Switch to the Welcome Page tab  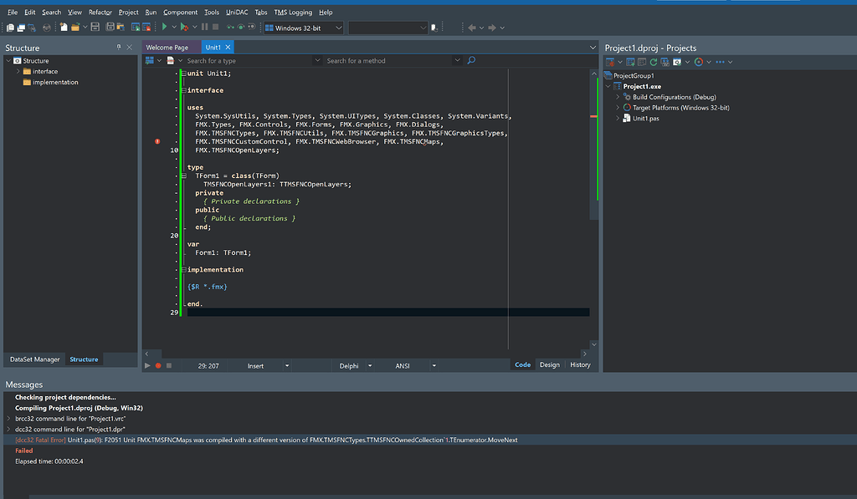click(167, 48)
